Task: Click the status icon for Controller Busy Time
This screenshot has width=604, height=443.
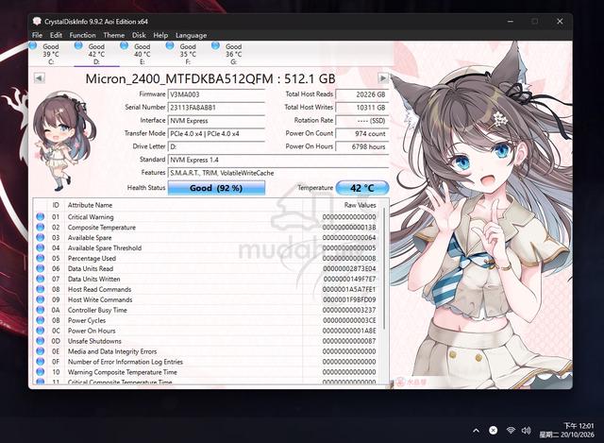Action: pos(40,310)
